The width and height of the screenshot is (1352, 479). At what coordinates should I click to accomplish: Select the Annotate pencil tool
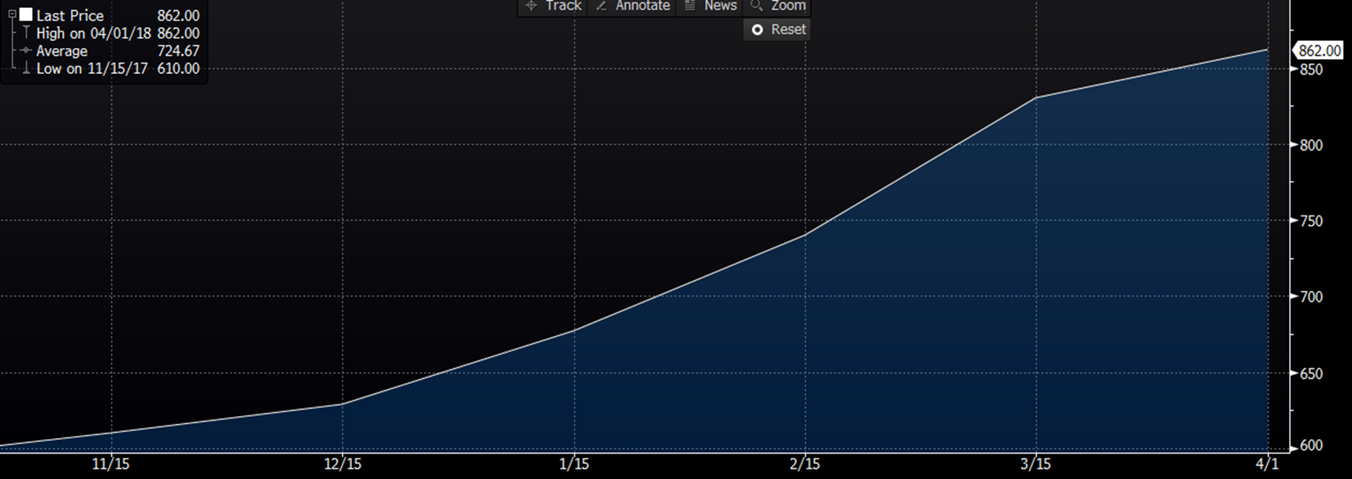(632, 6)
